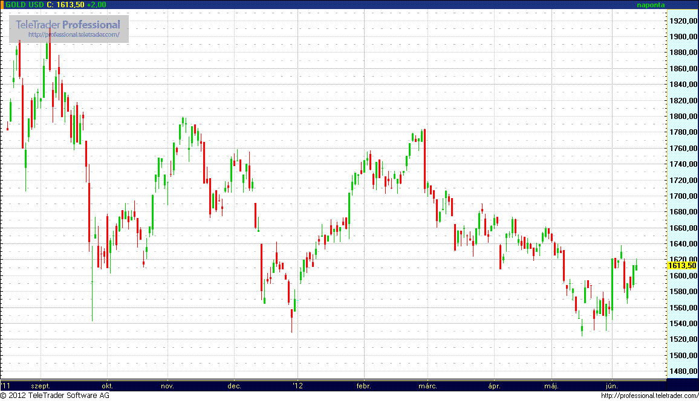Click the 1800,00 price axis label
The width and height of the screenshot is (699, 401).
click(683, 116)
